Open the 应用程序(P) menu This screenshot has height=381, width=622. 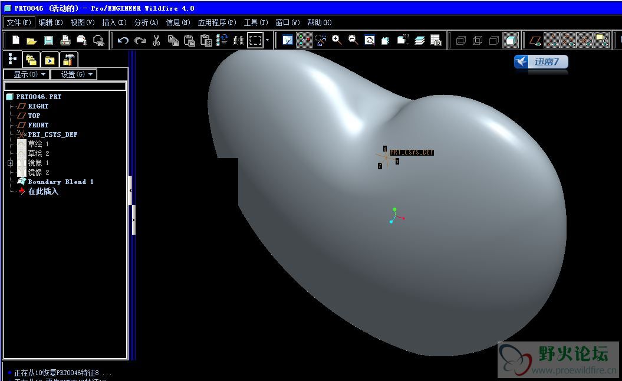pyautogui.click(x=217, y=22)
